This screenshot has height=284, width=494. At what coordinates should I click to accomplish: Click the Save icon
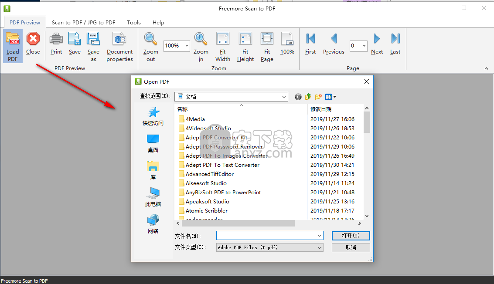(75, 39)
